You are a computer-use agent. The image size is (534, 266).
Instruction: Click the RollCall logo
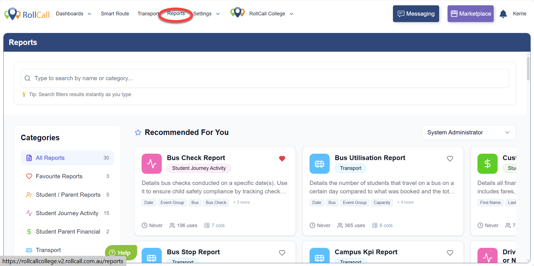[27, 14]
